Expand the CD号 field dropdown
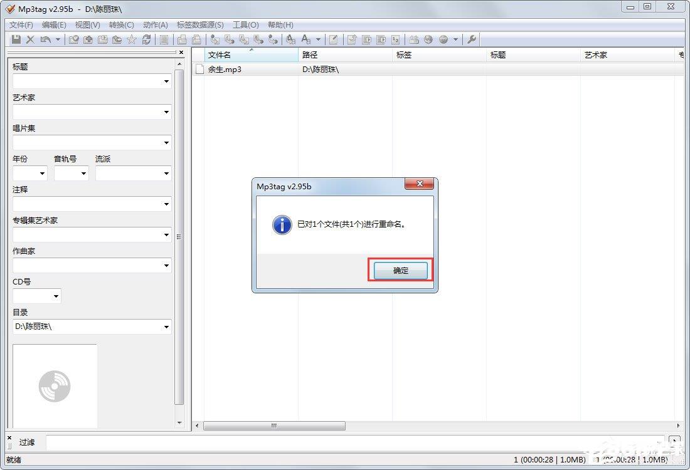 click(56, 296)
